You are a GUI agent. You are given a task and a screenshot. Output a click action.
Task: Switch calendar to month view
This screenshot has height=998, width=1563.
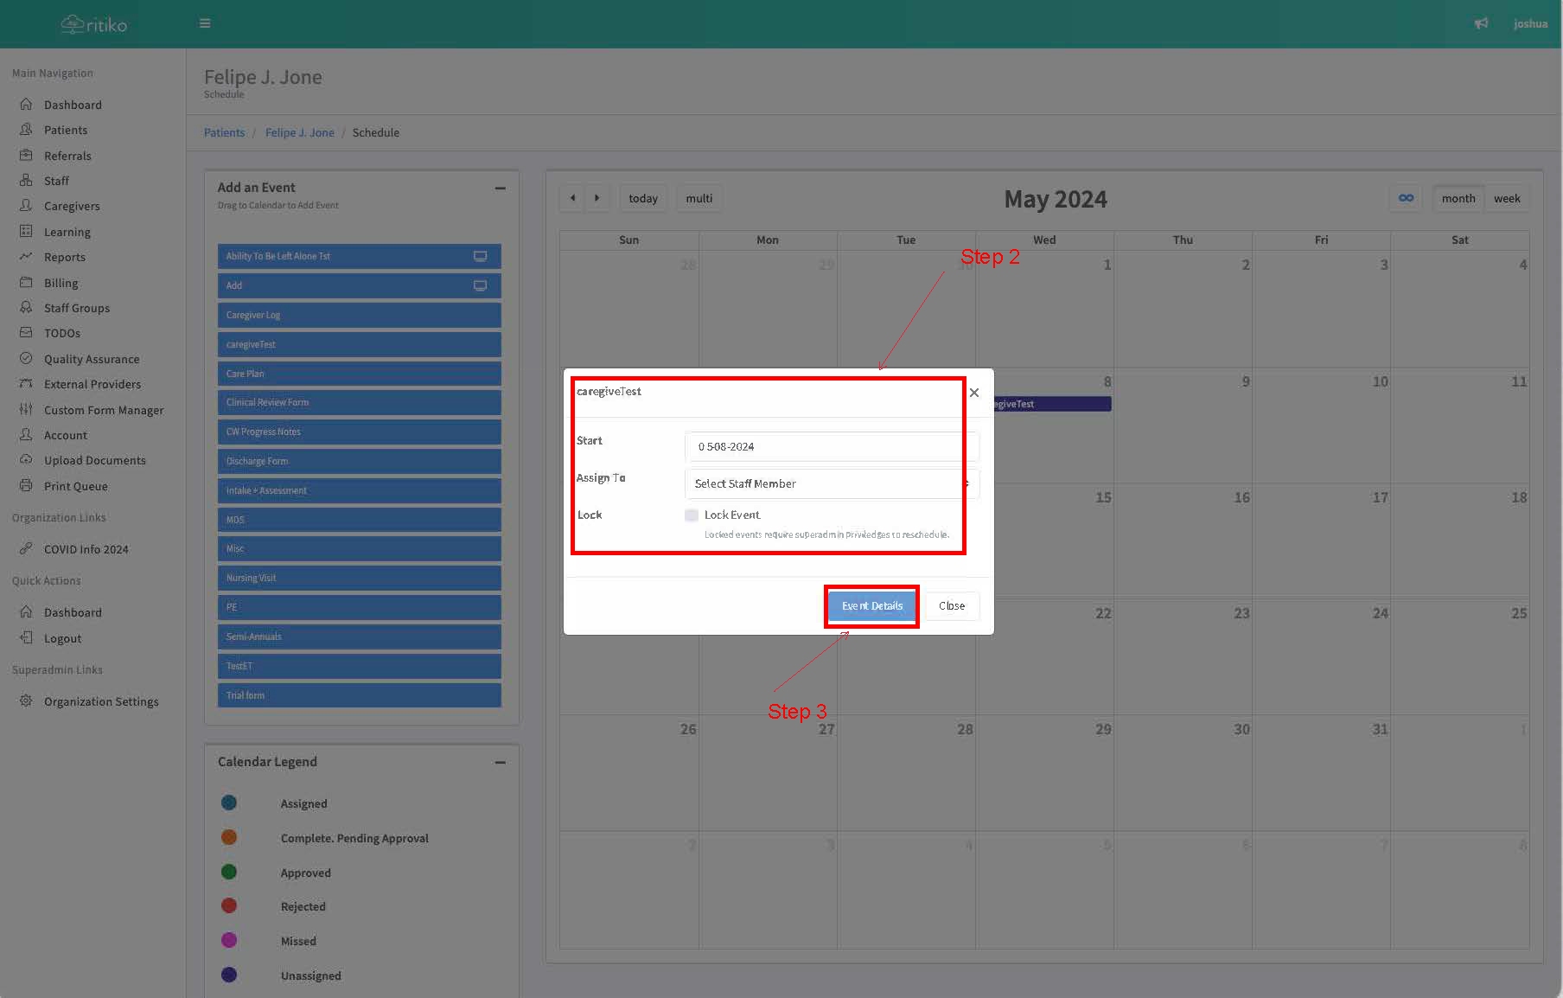pyautogui.click(x=1458, y=198)
